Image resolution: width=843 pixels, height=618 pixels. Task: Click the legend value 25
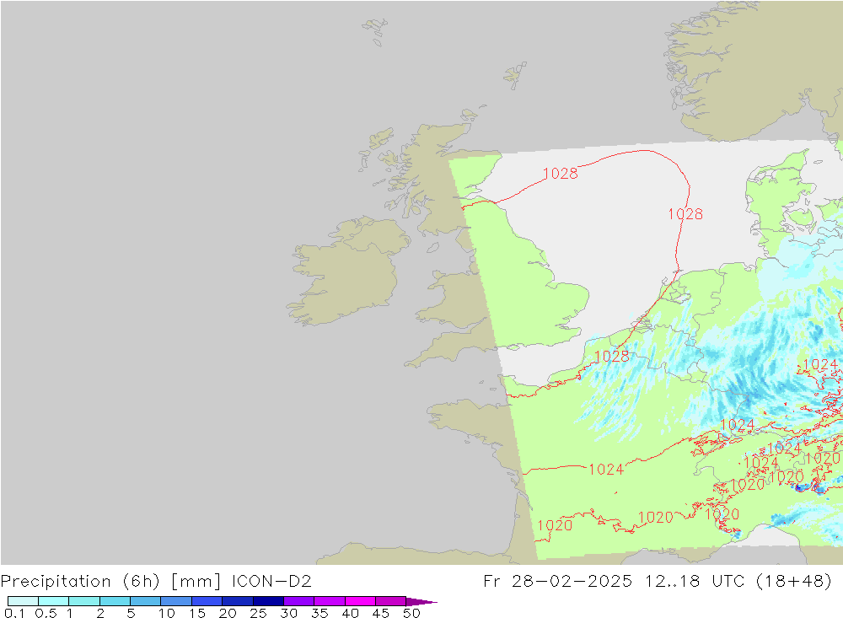point(258,613)
